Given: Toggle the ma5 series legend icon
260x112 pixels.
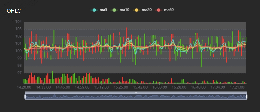Looking at the screenshot, I should pos(94,10).
